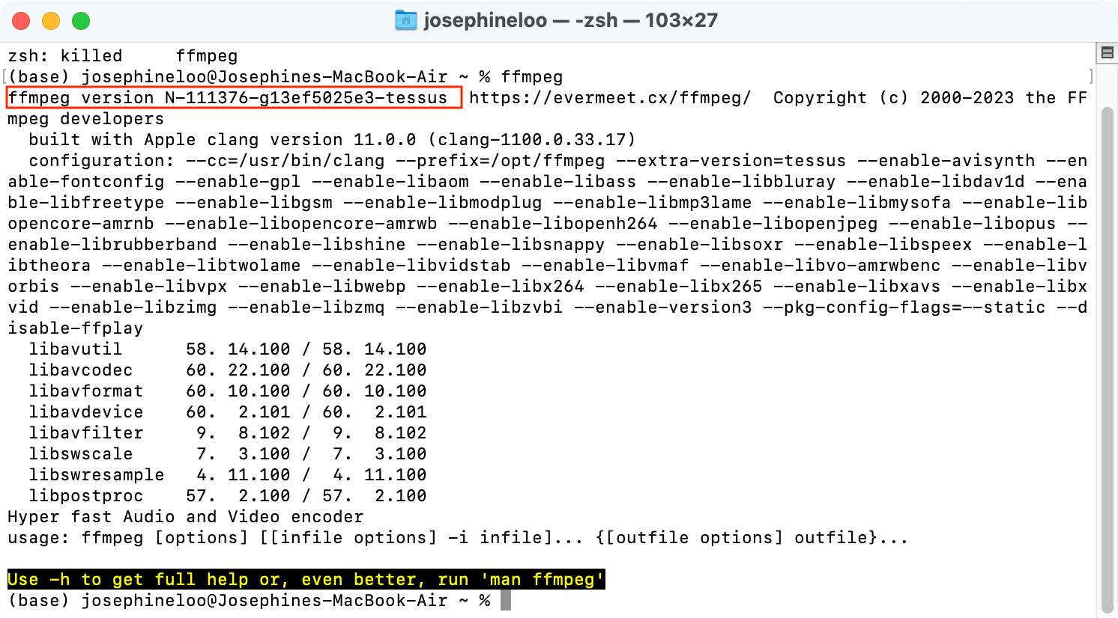Click the 'zsh: killed ffmpeg' message

pos(120,55)
